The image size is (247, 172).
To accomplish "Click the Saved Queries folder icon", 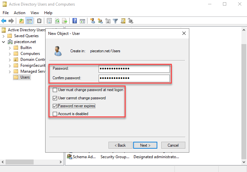I will click(10, 36).
